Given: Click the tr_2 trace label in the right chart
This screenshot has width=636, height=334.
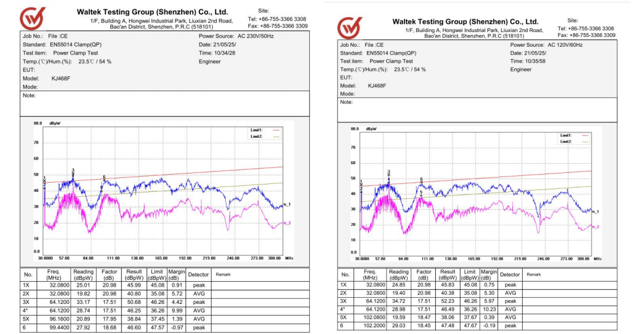Looking at the screenshot, I should [x=595, y=226].
